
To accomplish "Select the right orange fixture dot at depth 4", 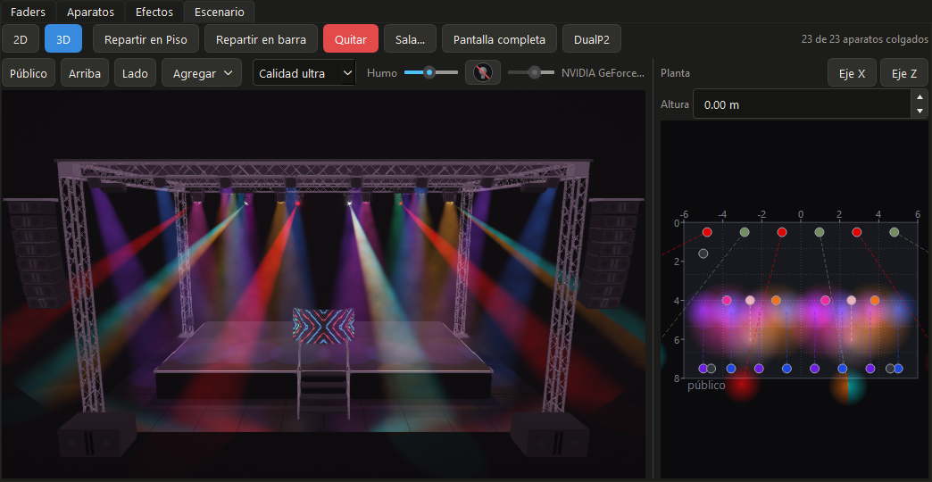I will tap(874, 300).
